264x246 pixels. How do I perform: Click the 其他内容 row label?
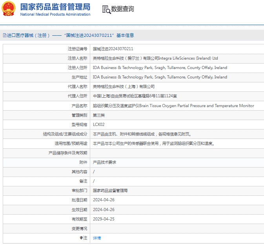click(80, 172)
